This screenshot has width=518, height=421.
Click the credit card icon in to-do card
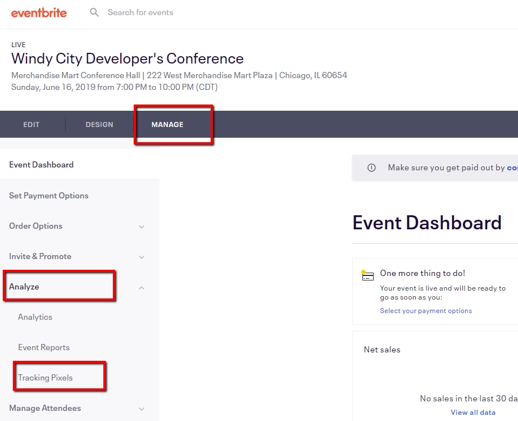[367, 275]
